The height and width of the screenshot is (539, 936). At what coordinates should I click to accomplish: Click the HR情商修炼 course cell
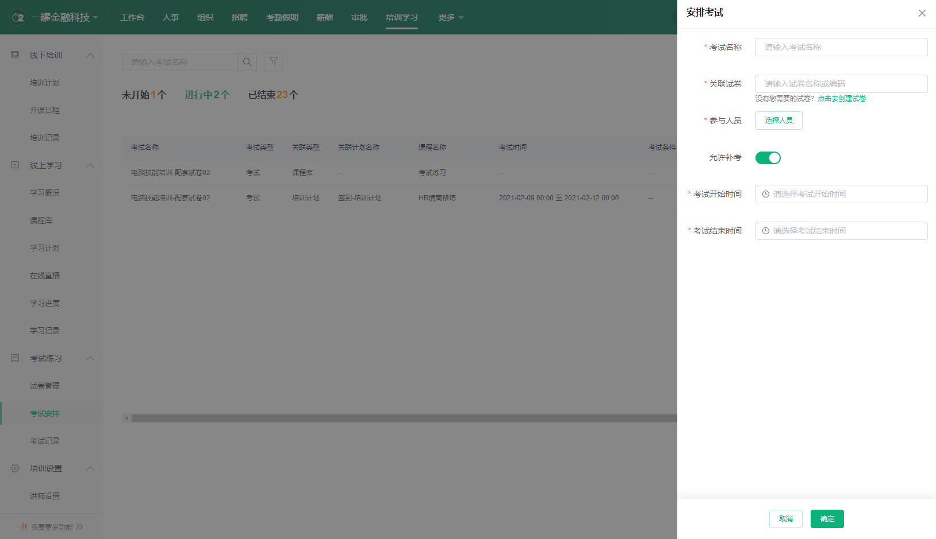pyautogui.click(x=438, y=198)
